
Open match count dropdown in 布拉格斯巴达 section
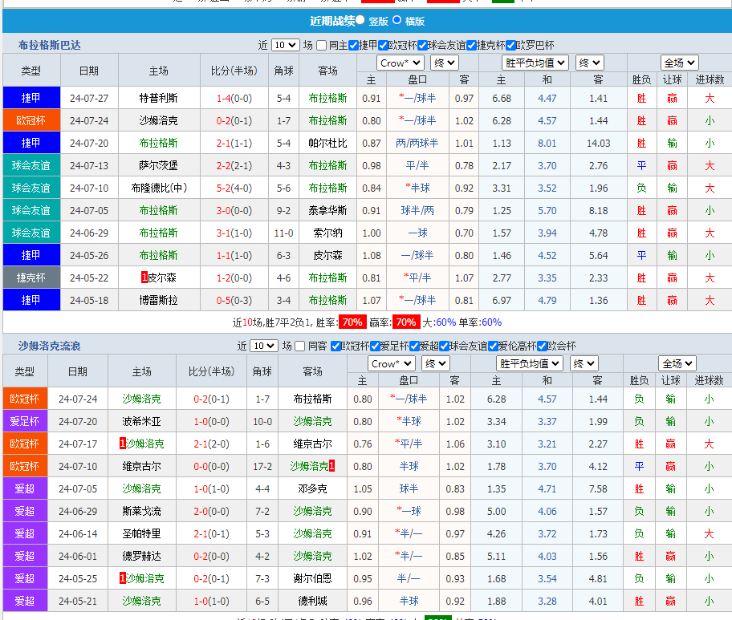tap(285, 46)
